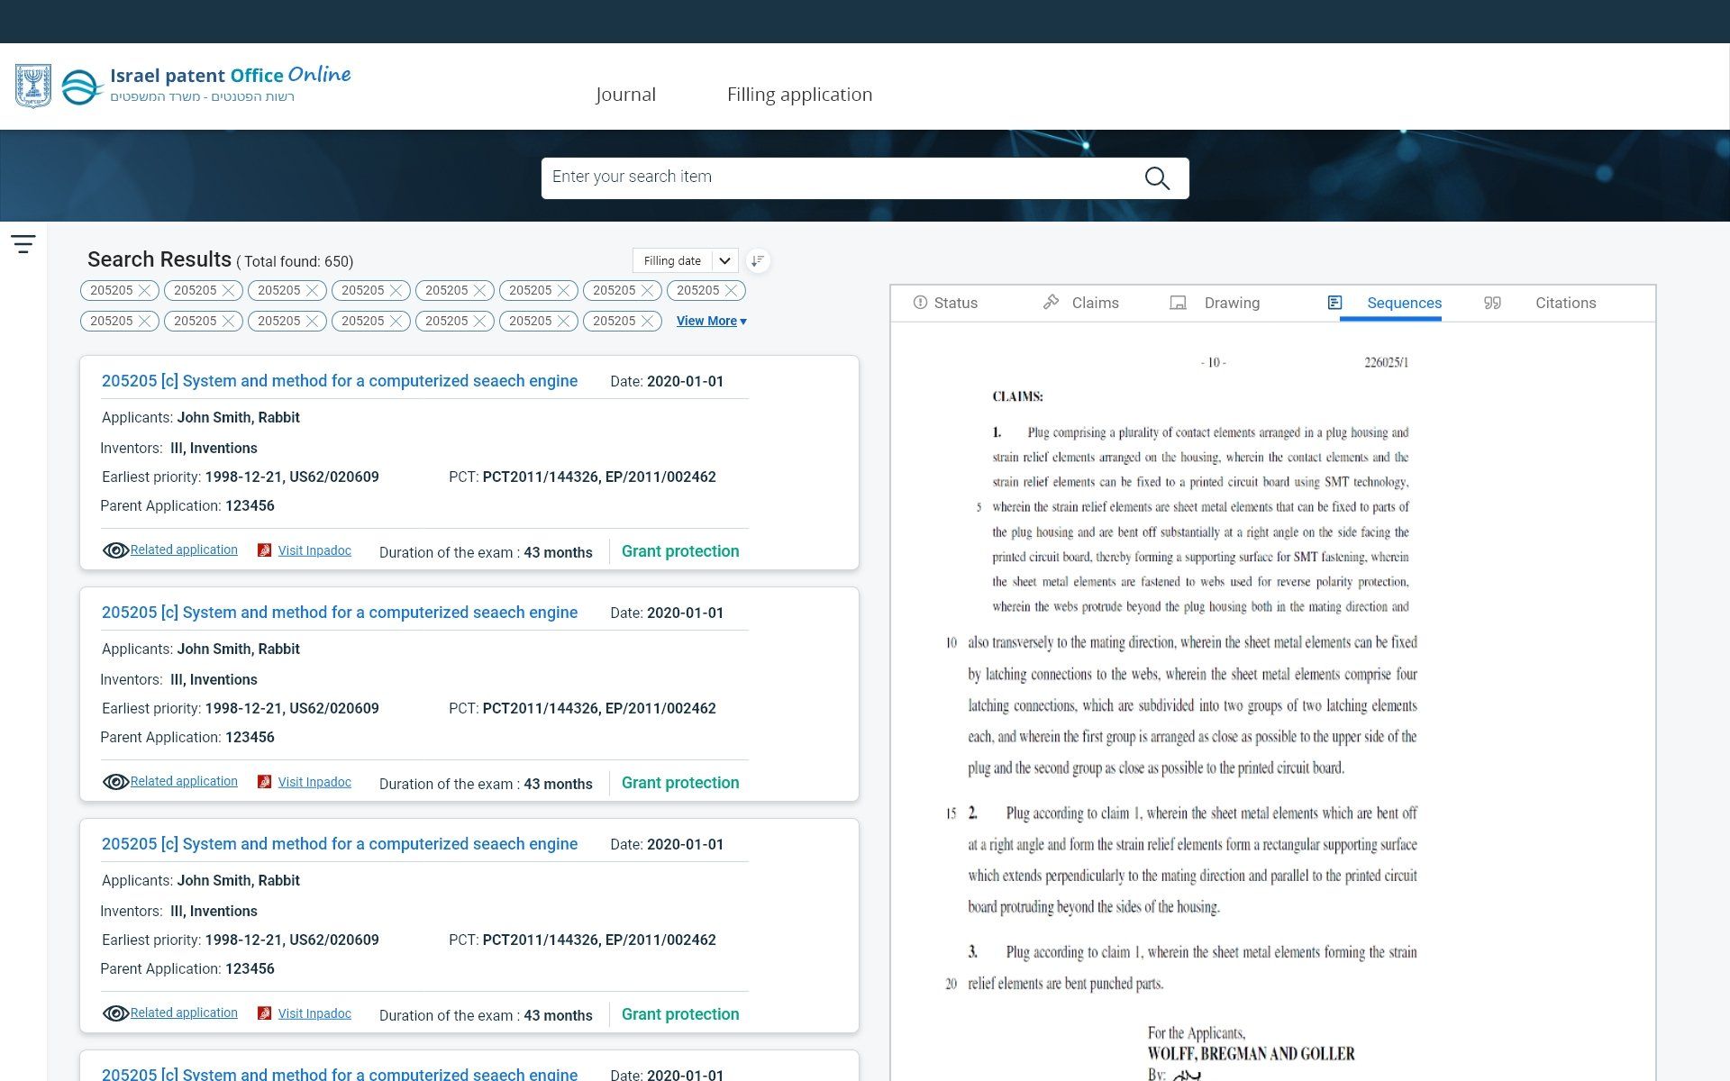This screenshot has width=1730, height=1081.
Task: Open the filter menu hamburger icon
Action: point(23,243)
